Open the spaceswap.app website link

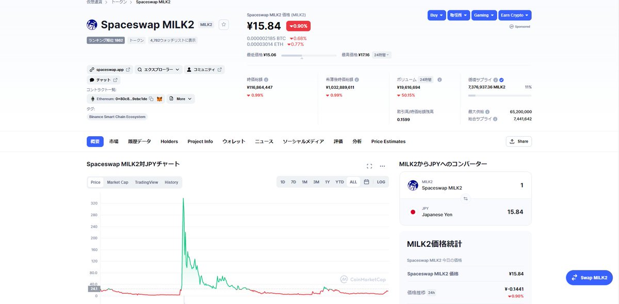110,69
